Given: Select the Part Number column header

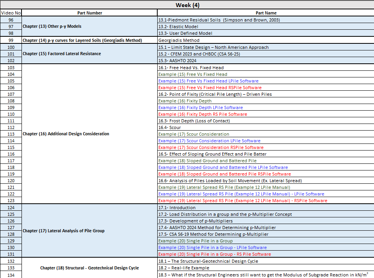Looking at the screenshot, I should tap(90, 13).
